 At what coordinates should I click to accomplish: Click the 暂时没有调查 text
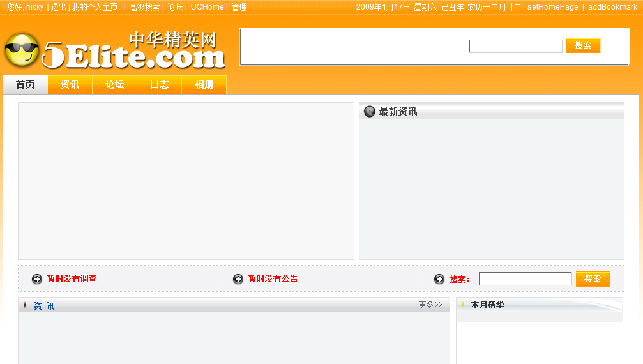[72, 278]
